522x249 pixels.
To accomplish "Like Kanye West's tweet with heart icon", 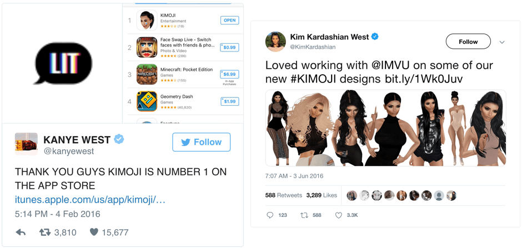I will (x=94, y=232).
